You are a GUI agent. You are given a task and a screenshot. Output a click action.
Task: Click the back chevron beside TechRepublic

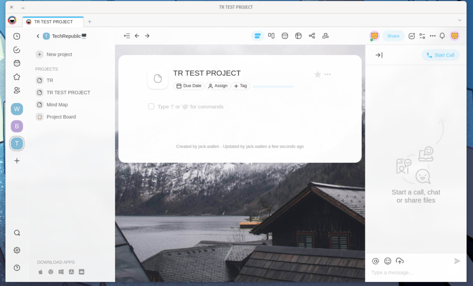(38, 36)
